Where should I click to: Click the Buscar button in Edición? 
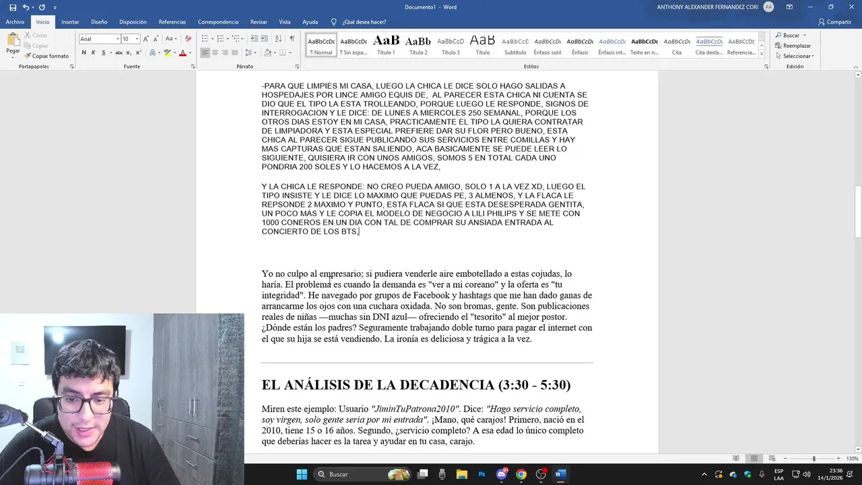coord(788,35)
